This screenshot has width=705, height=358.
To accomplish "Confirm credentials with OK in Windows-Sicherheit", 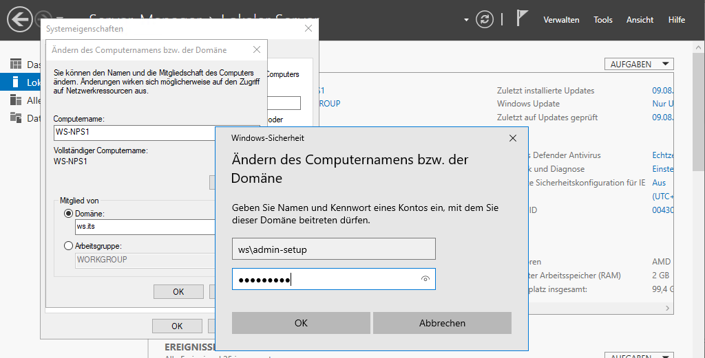I will click(x=301, y=323).
